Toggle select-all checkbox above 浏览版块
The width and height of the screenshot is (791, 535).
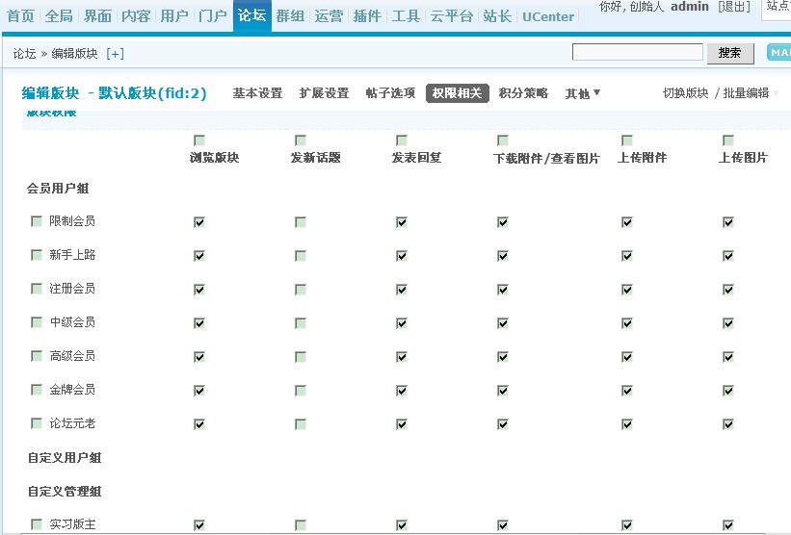coord(199,140)
